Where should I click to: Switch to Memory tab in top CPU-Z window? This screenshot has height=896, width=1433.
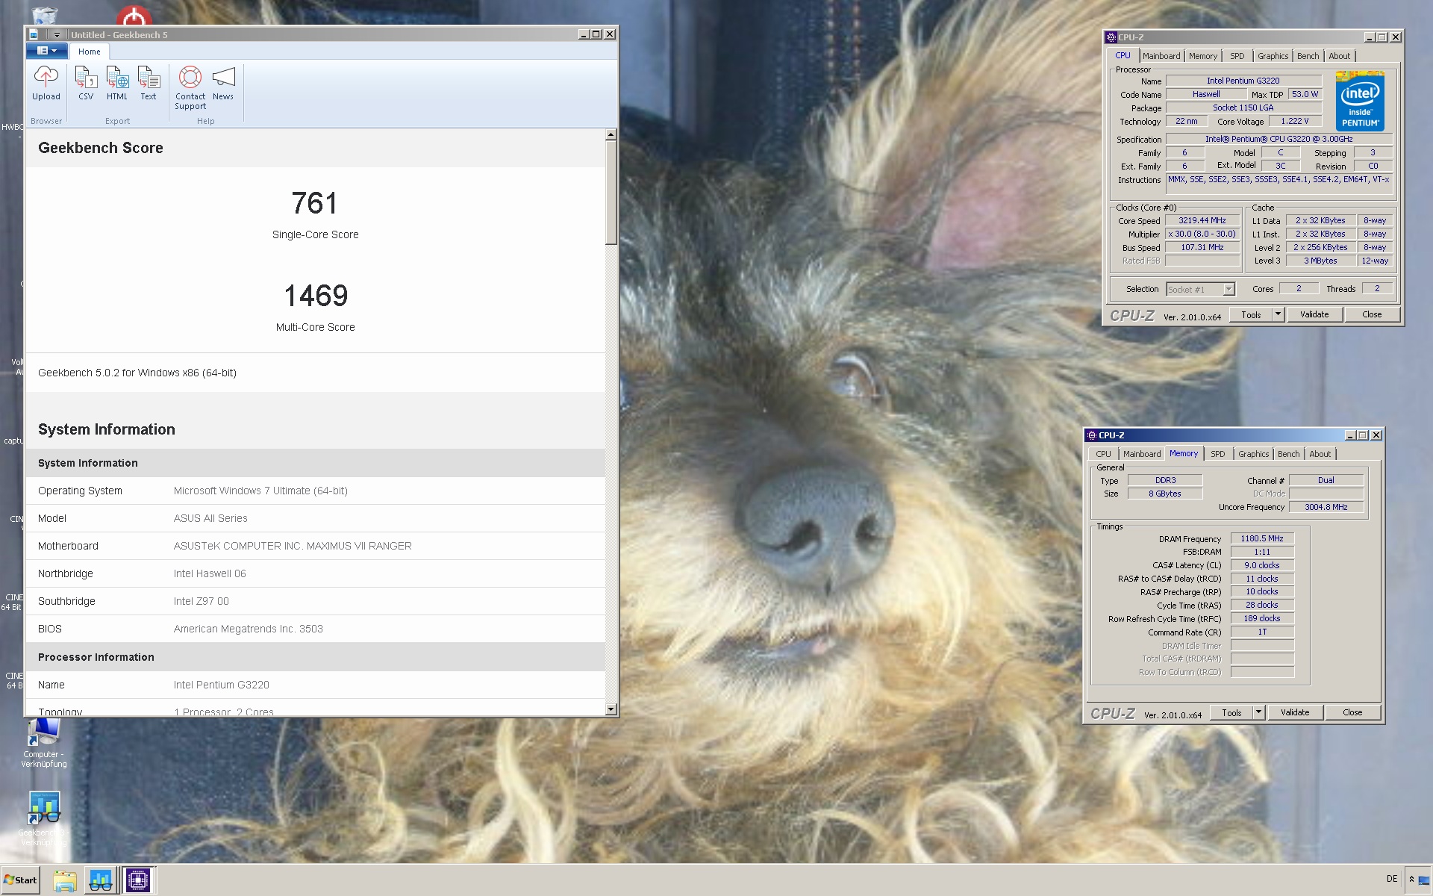1203,56
